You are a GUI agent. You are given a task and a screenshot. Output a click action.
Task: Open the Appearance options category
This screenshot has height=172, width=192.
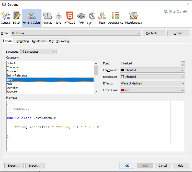click(x=116, y=18)
